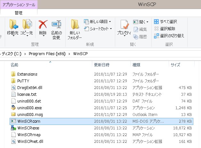201x148 pixels.
Task: Sort by サイズ column header
Action: click(175, 65)
